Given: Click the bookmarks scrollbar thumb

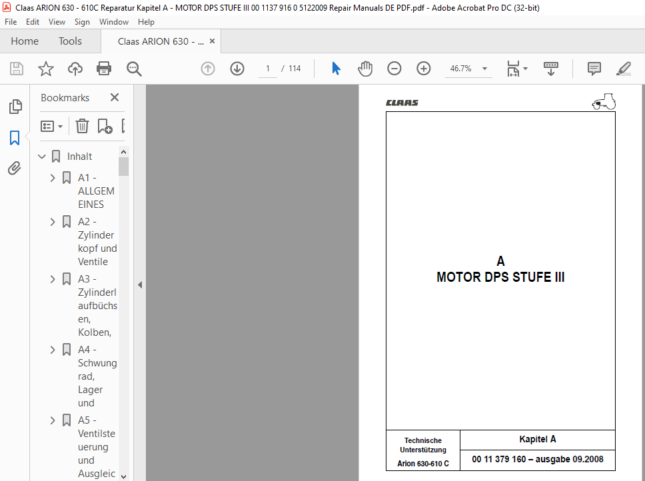Looking at the screenshot, I should tap(123, 166).
